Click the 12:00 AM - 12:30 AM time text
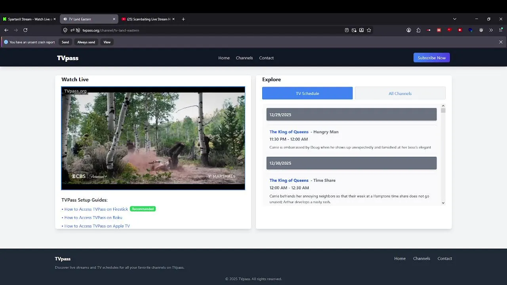This screenshot has height=285, width=507. pyautogui.click(x=289, y=188)
